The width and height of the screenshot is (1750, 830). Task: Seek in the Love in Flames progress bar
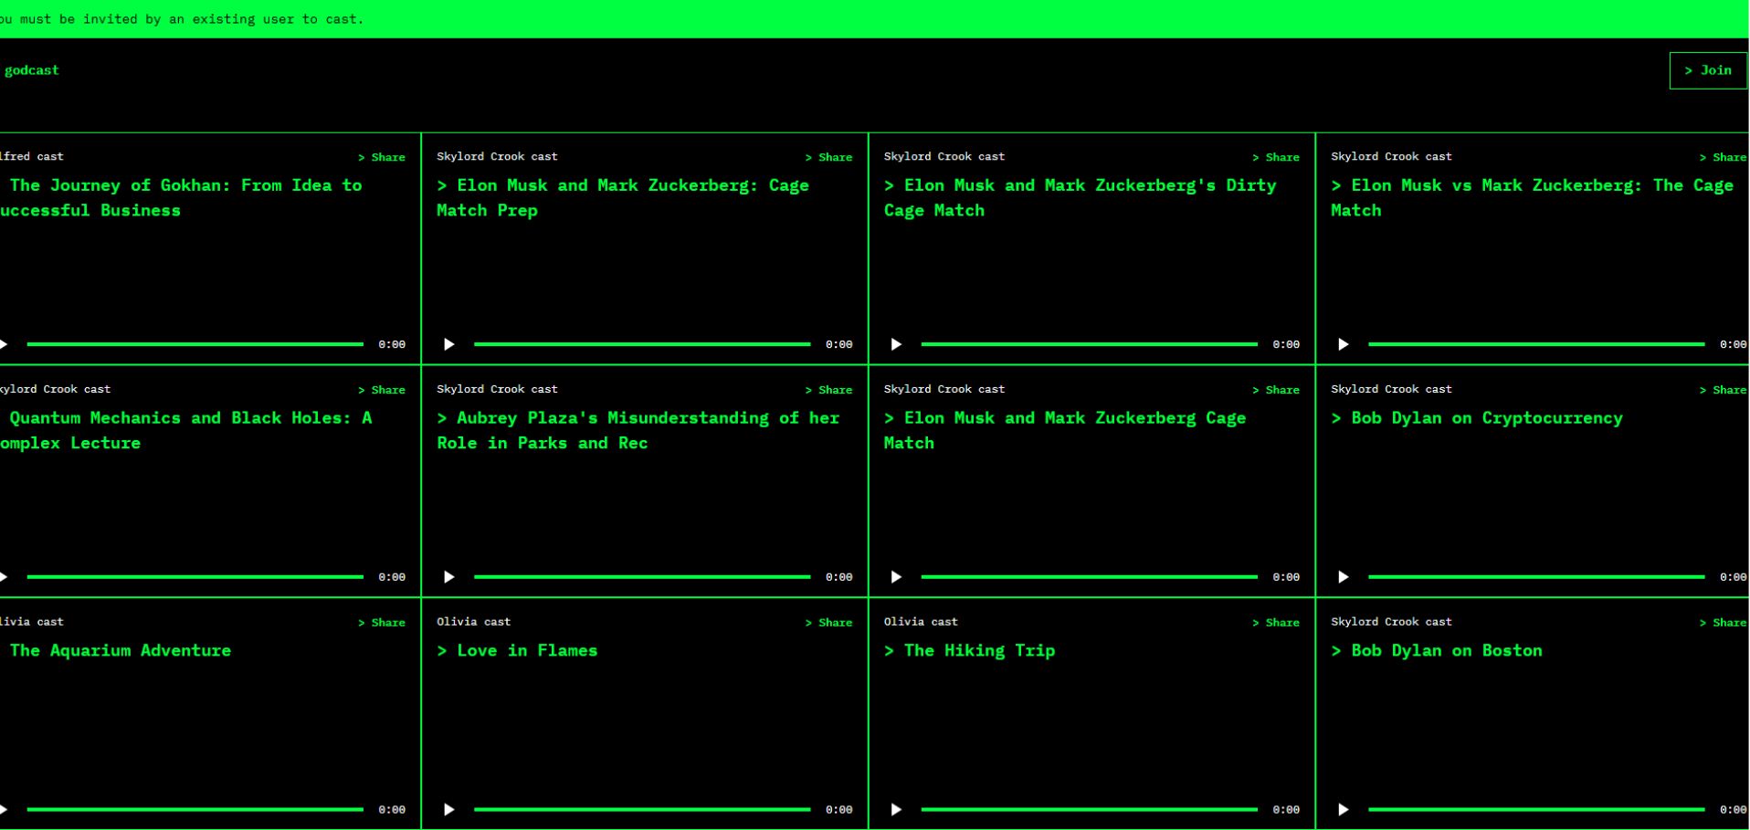(642, 810)
